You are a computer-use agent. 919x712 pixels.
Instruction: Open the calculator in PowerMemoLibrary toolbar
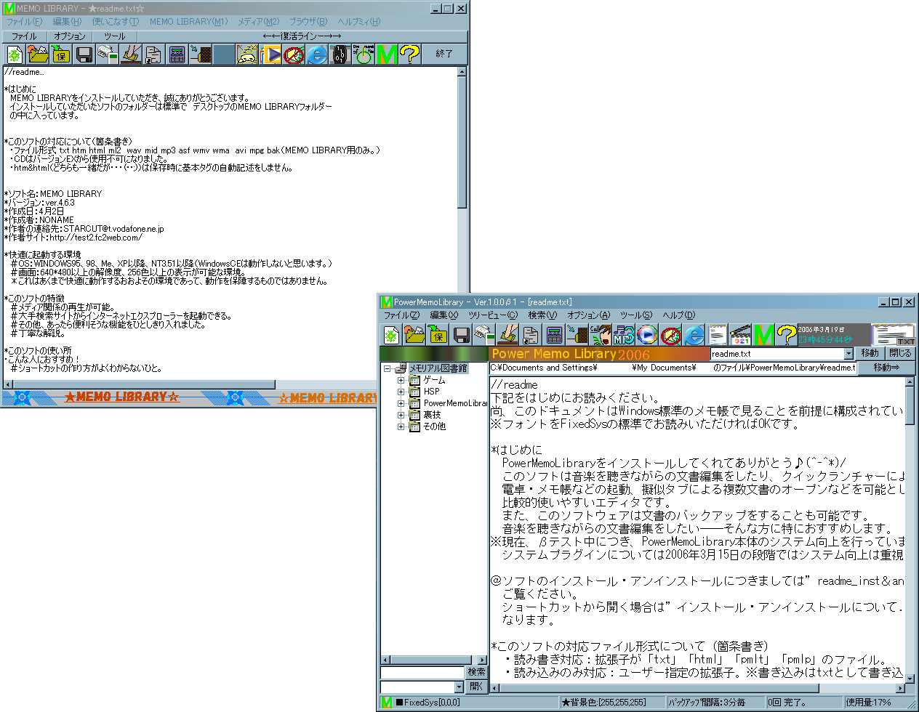tap(554, 335)
